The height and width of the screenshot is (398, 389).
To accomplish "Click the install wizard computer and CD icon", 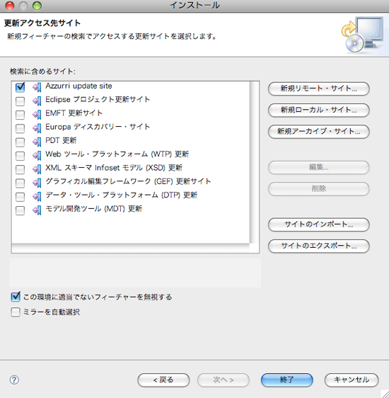I will (363, 35).
